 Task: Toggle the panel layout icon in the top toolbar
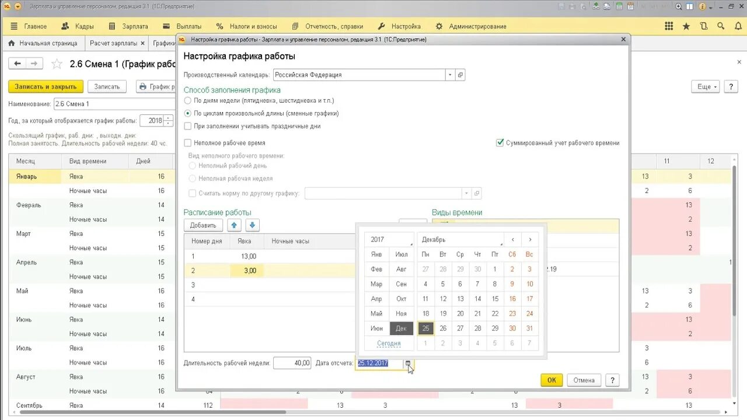click(x=690, y=6)
